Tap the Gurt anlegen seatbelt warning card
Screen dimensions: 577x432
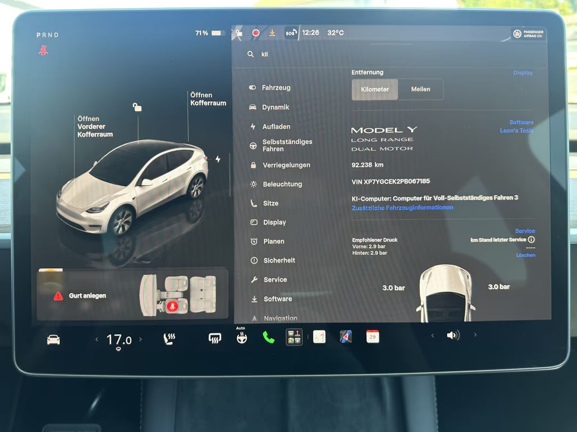click(132, 295)
